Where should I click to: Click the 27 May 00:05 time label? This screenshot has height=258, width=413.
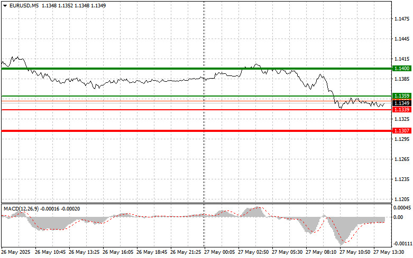click(219, 252)
